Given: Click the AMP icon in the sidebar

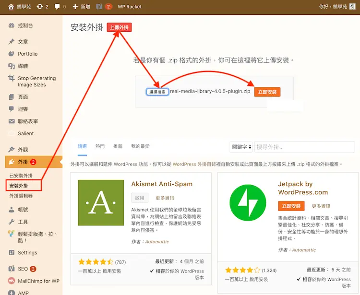Looking at the screenshot, I should tap(12, 293).
